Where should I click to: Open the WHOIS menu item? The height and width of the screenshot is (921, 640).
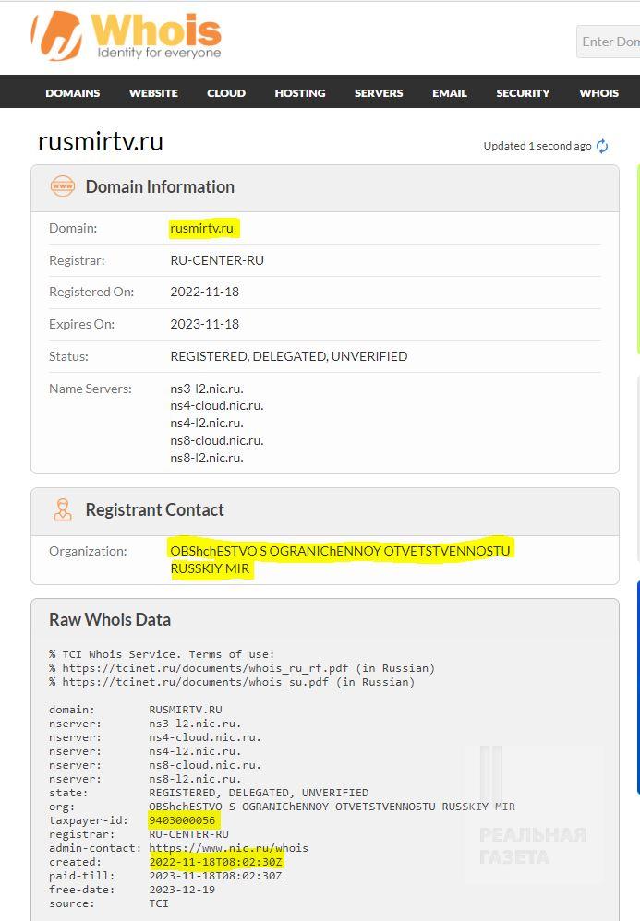click(x=598, y=93)
